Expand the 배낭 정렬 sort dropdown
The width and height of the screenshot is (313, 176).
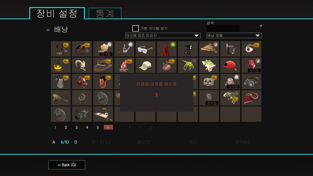pos(234,35)
